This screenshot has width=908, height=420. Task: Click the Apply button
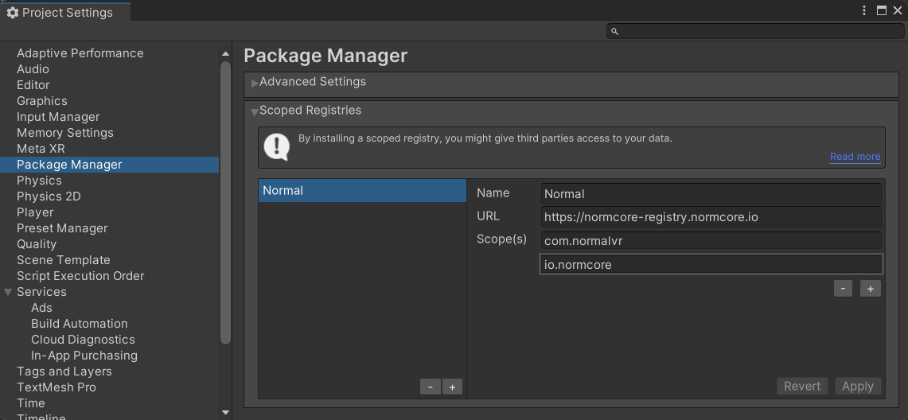coord(858,386)
